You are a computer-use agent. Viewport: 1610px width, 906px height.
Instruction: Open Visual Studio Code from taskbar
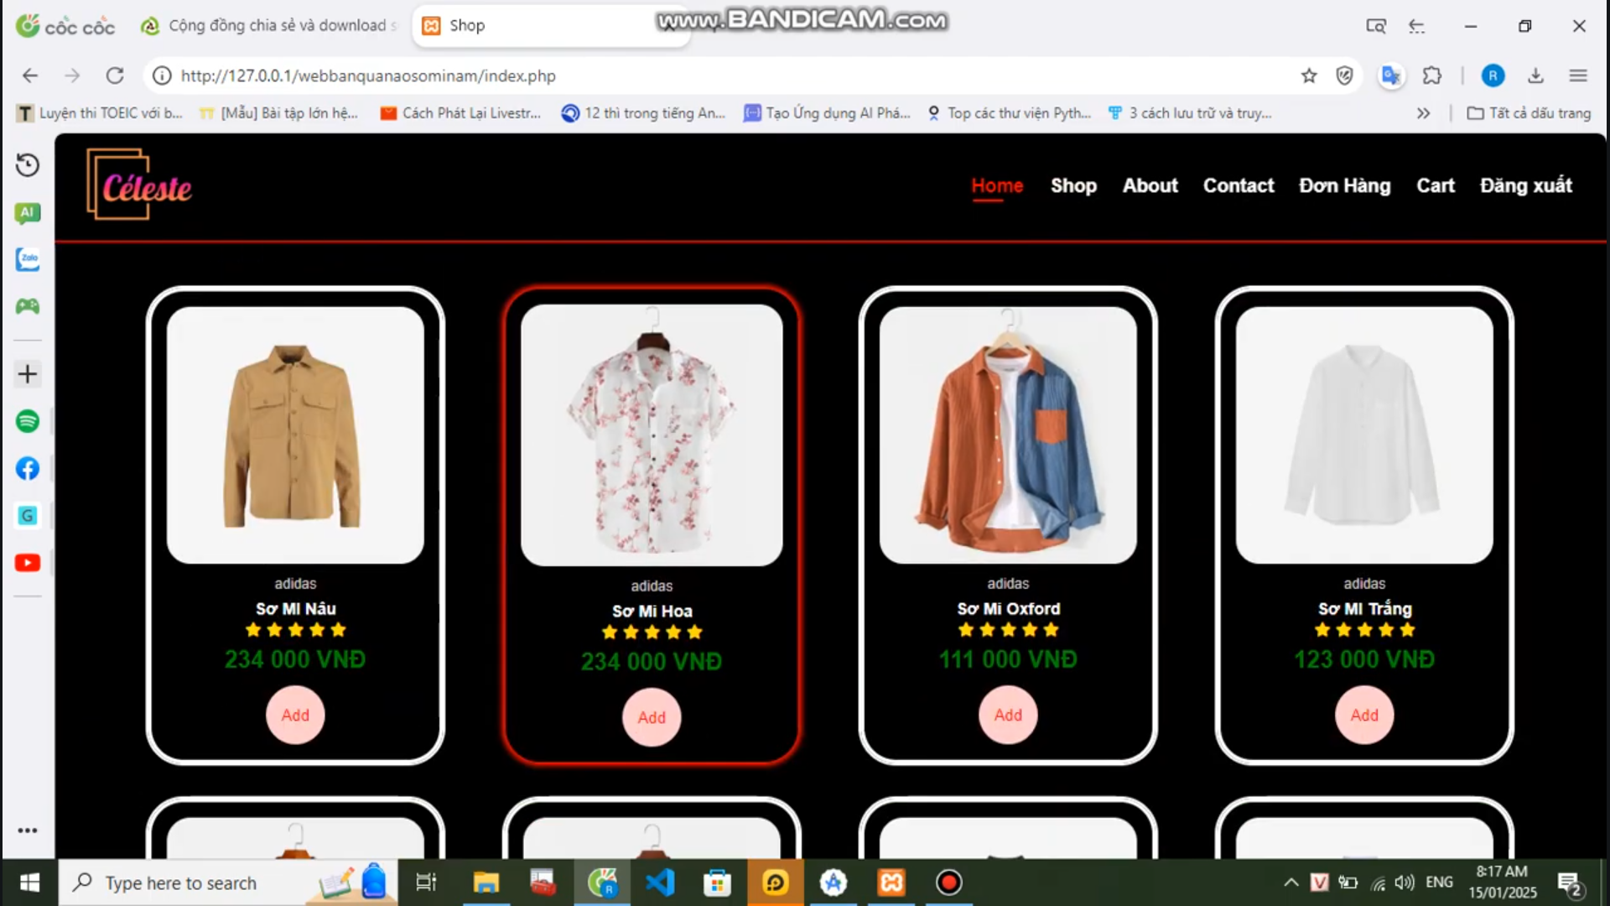(660, 883)
